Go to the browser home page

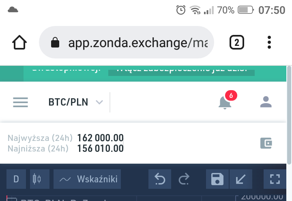(20, 42)
